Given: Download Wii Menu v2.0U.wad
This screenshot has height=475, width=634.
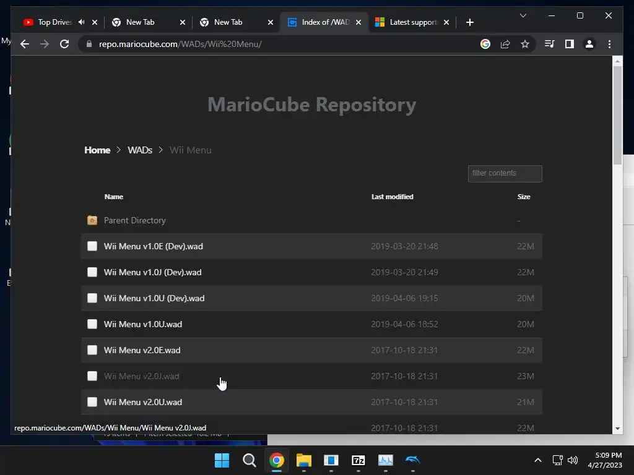Looking at the screenshot, I should [143, 402].
